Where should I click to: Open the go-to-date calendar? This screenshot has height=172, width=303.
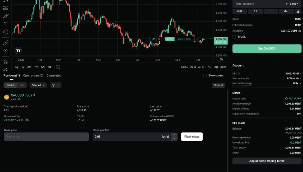pyautogui.click(x=58, y=67)
